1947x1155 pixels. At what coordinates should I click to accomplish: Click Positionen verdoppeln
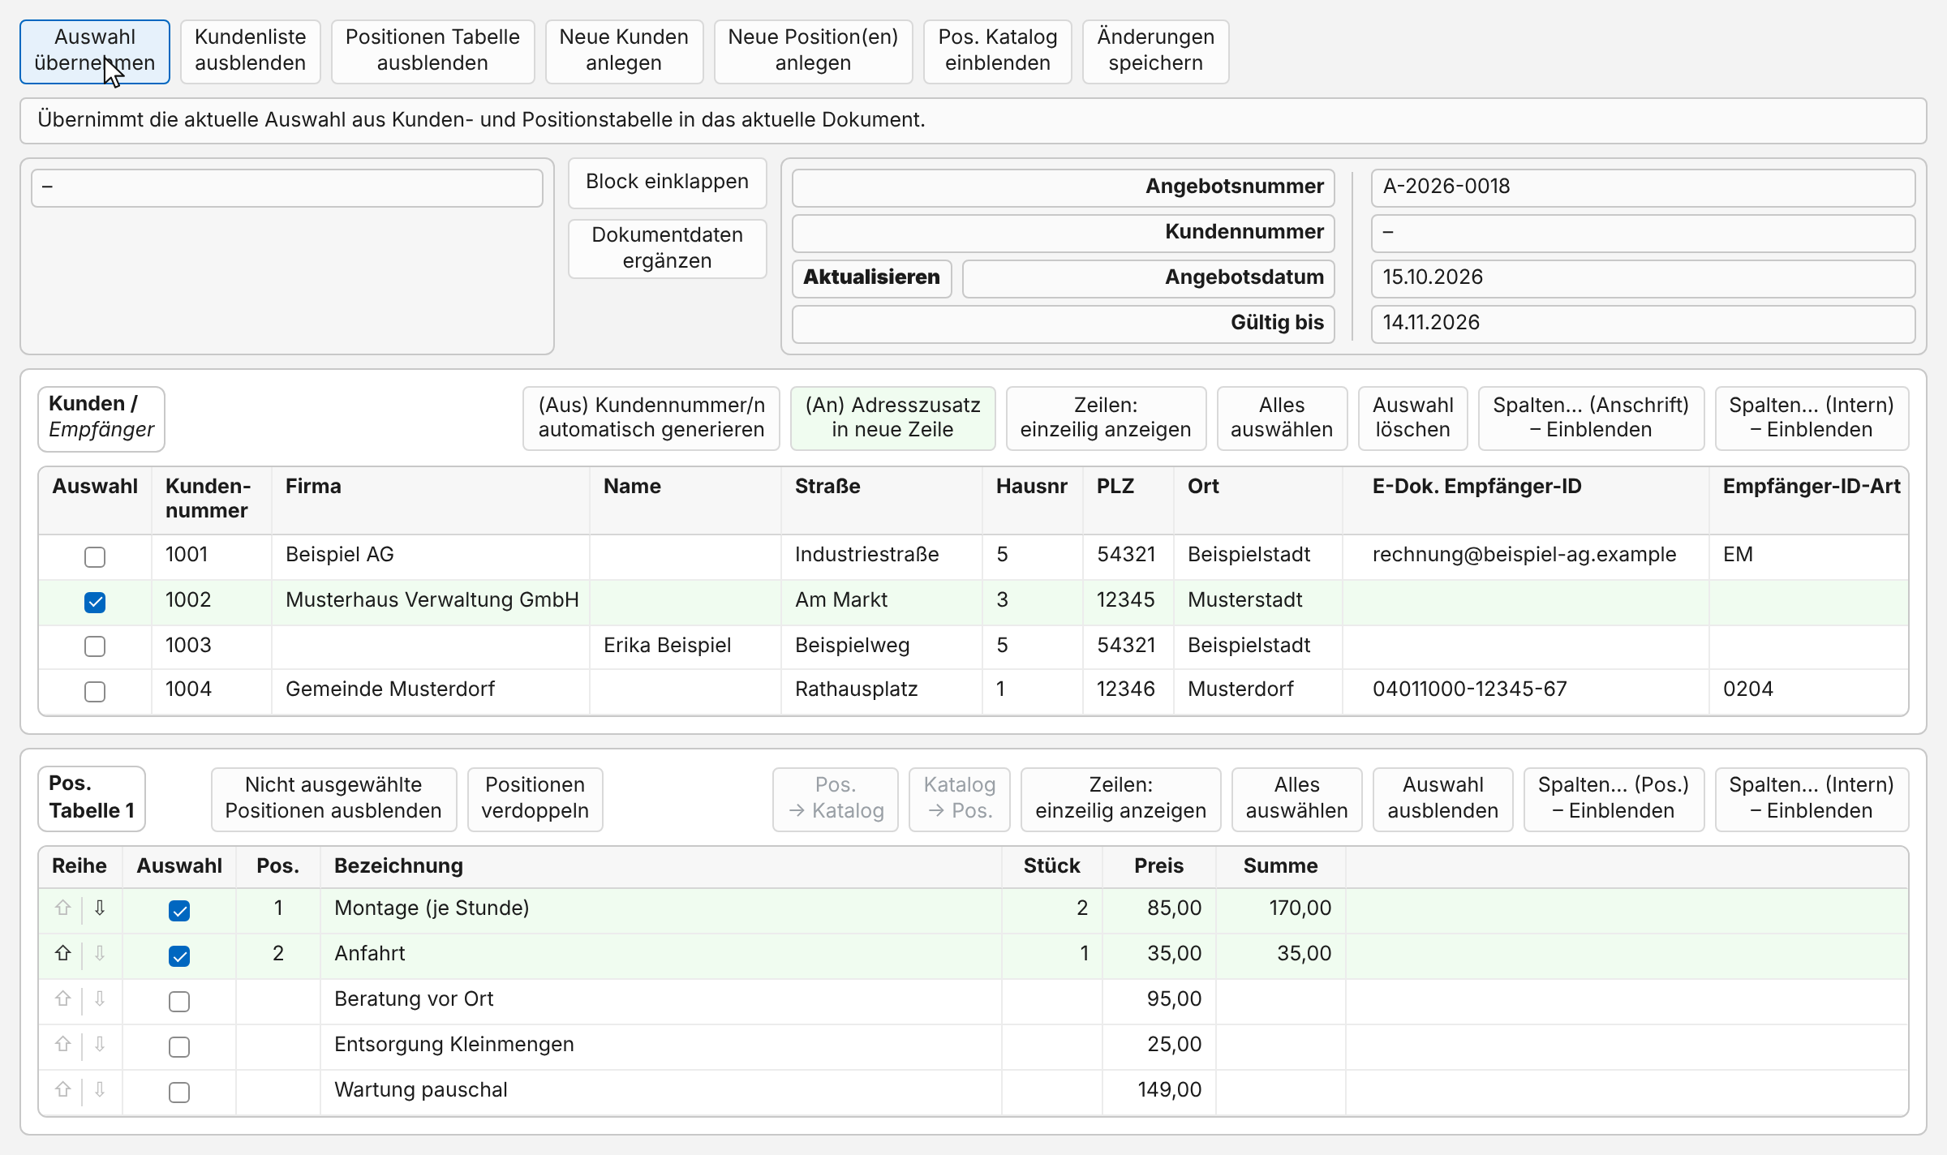535,799
